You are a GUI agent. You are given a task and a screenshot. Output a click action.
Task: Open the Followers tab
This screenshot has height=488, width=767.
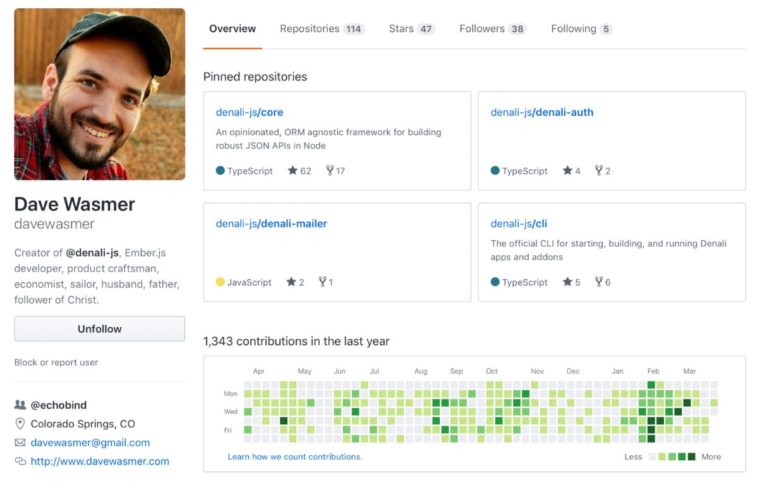pos(493,29)
